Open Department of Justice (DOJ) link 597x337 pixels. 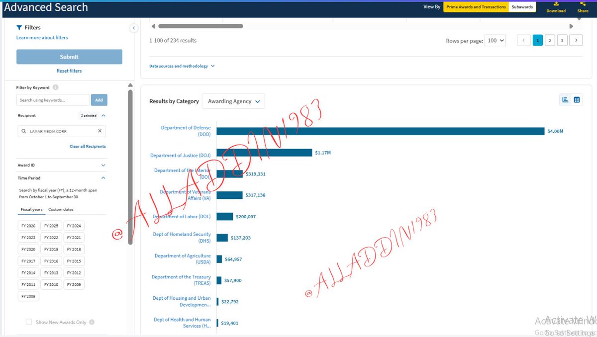click(x=181, y=156)
